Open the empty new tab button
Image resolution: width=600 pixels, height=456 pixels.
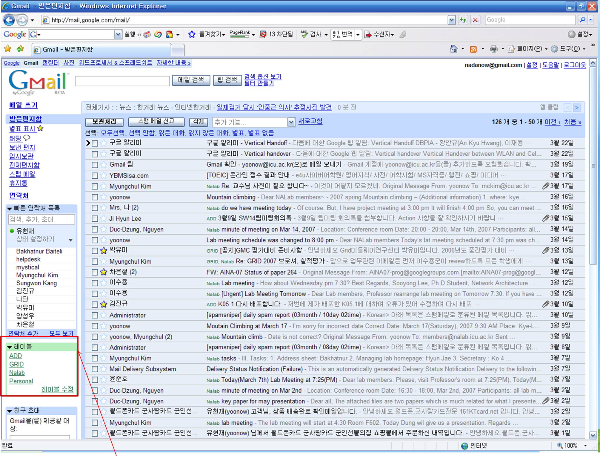pyautogui.click(x=178, y=50)
